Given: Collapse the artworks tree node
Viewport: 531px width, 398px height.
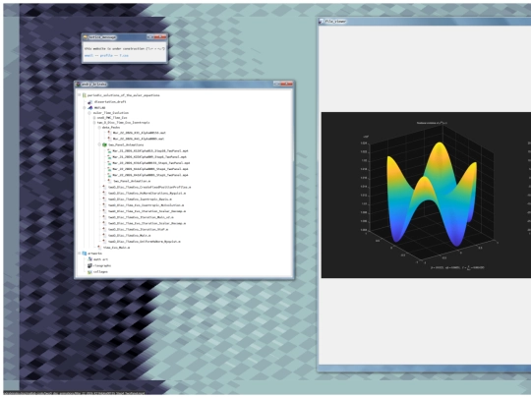Looking at the screenshot, I should click(x=80, y=254).
